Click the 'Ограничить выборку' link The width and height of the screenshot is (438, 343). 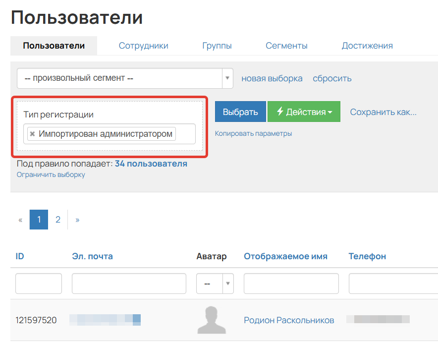point(50,174)
